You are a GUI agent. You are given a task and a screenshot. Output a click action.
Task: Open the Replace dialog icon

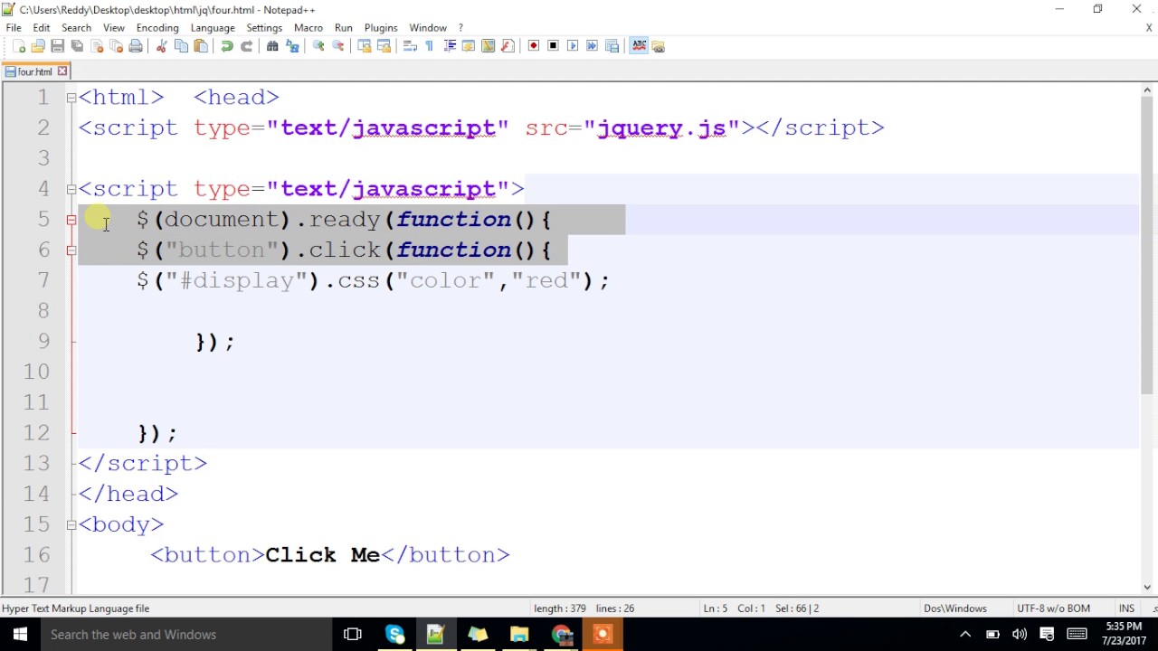click(291, 46)
